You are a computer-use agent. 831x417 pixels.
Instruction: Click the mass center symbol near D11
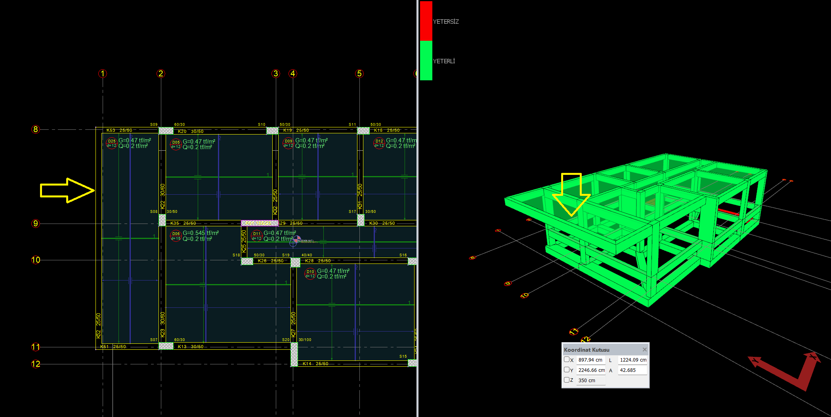click(x=296, y=239)
